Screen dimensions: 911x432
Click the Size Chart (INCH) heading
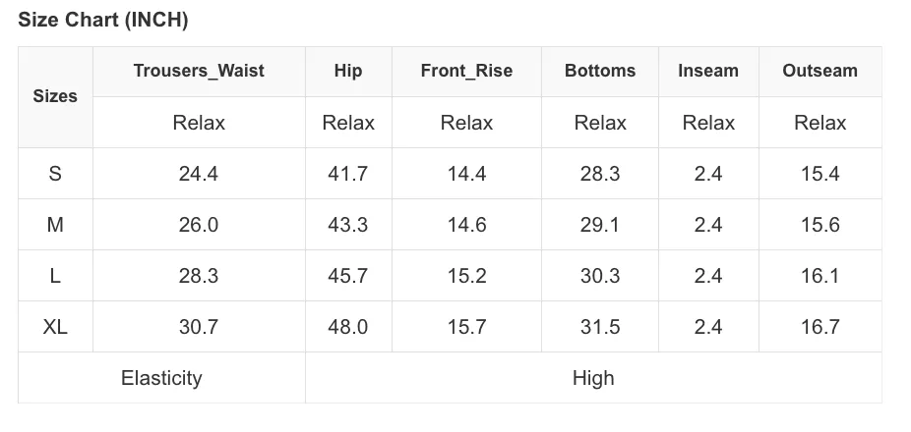pyautogui.click(x=103, y=20)
